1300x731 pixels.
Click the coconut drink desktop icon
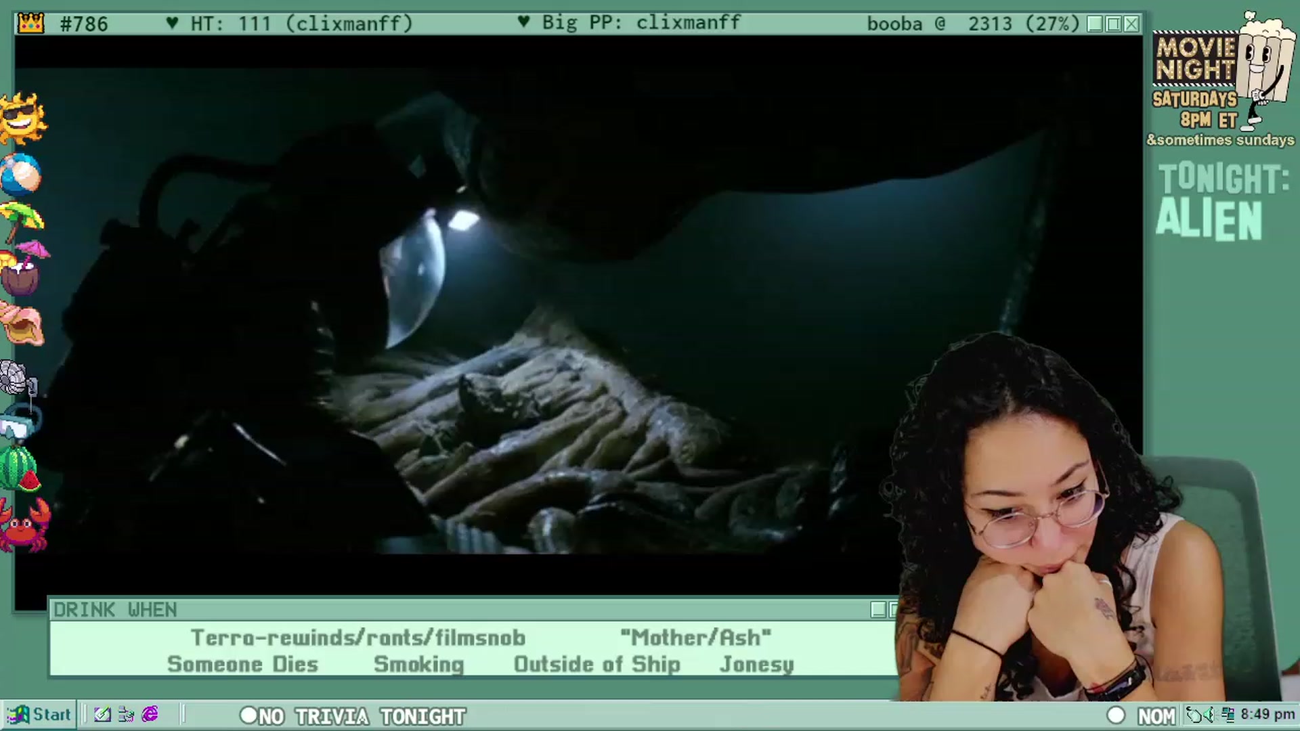point(24,269)
